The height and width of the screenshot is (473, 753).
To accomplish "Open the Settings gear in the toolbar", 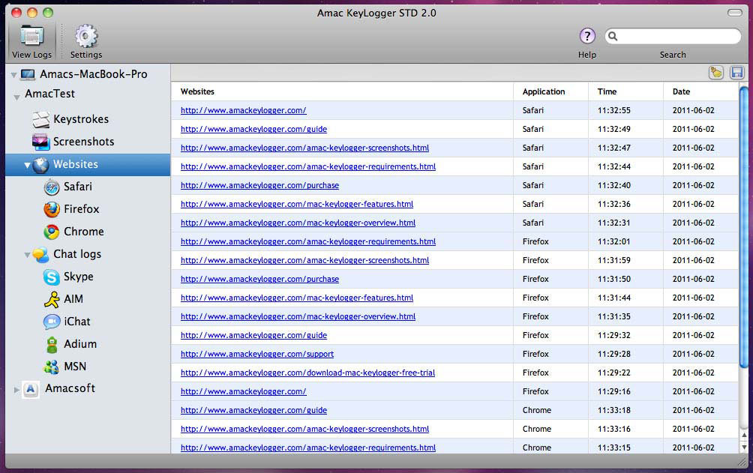I will click(x=86, y=36).
